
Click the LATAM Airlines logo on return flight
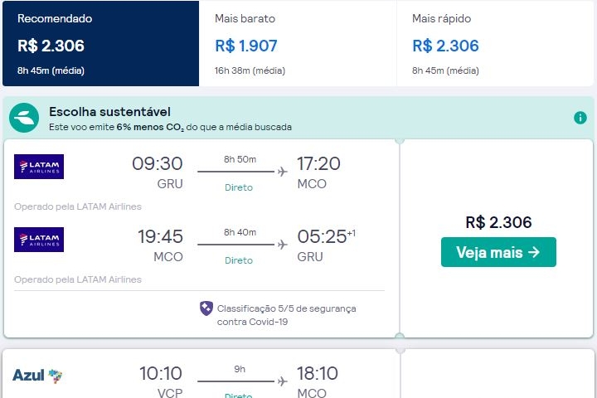point(39,240)
